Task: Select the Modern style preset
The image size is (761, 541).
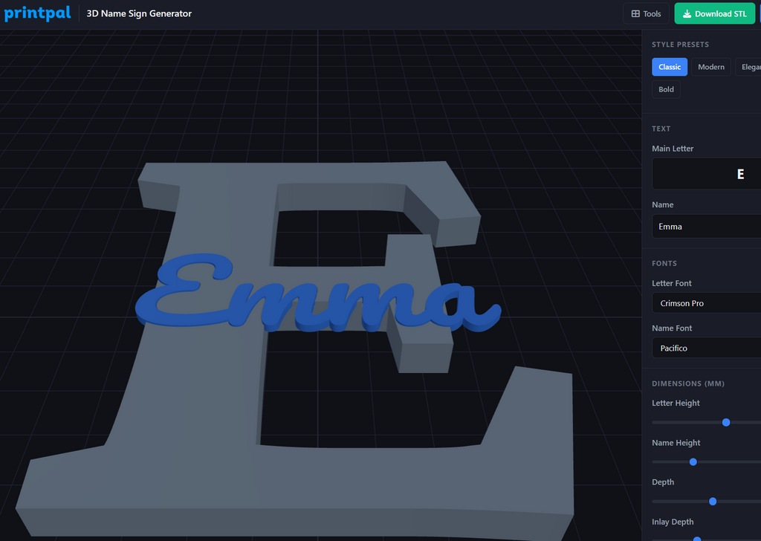Action: click(711, 67)
